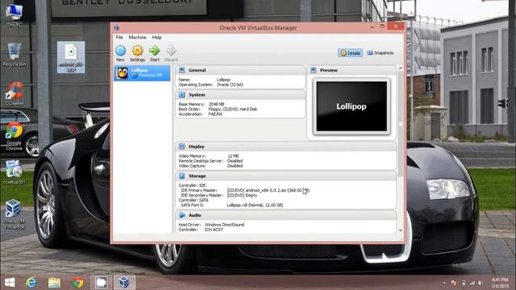Image resolution: width=516 pixels, height=290 pixels.
Task: Click the greyed Discard toolbar icon
Action: click(171, 51)
